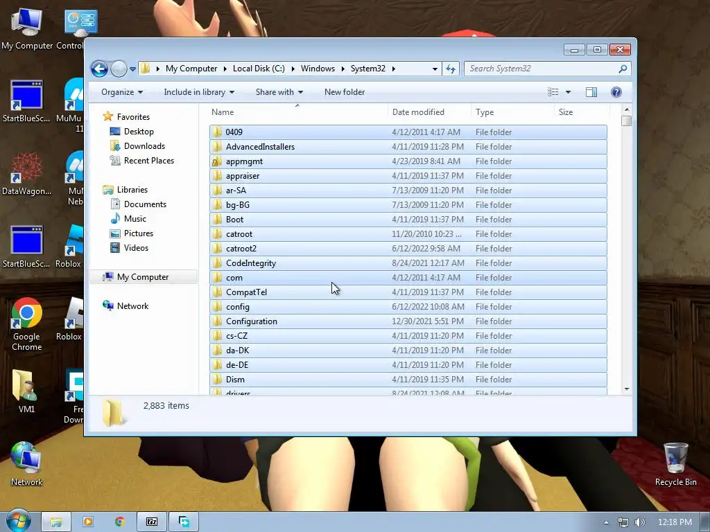Open the Recycle Bin

click(x=675, y=465)
